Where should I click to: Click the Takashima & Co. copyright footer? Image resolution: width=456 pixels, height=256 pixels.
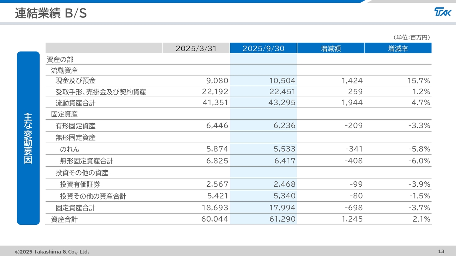[x=52, y=252]
